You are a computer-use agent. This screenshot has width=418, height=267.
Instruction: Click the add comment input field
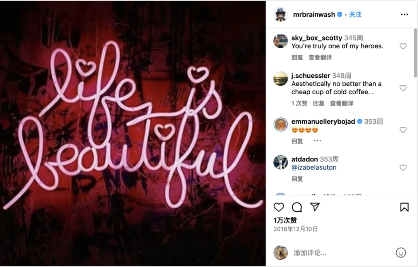341,253
